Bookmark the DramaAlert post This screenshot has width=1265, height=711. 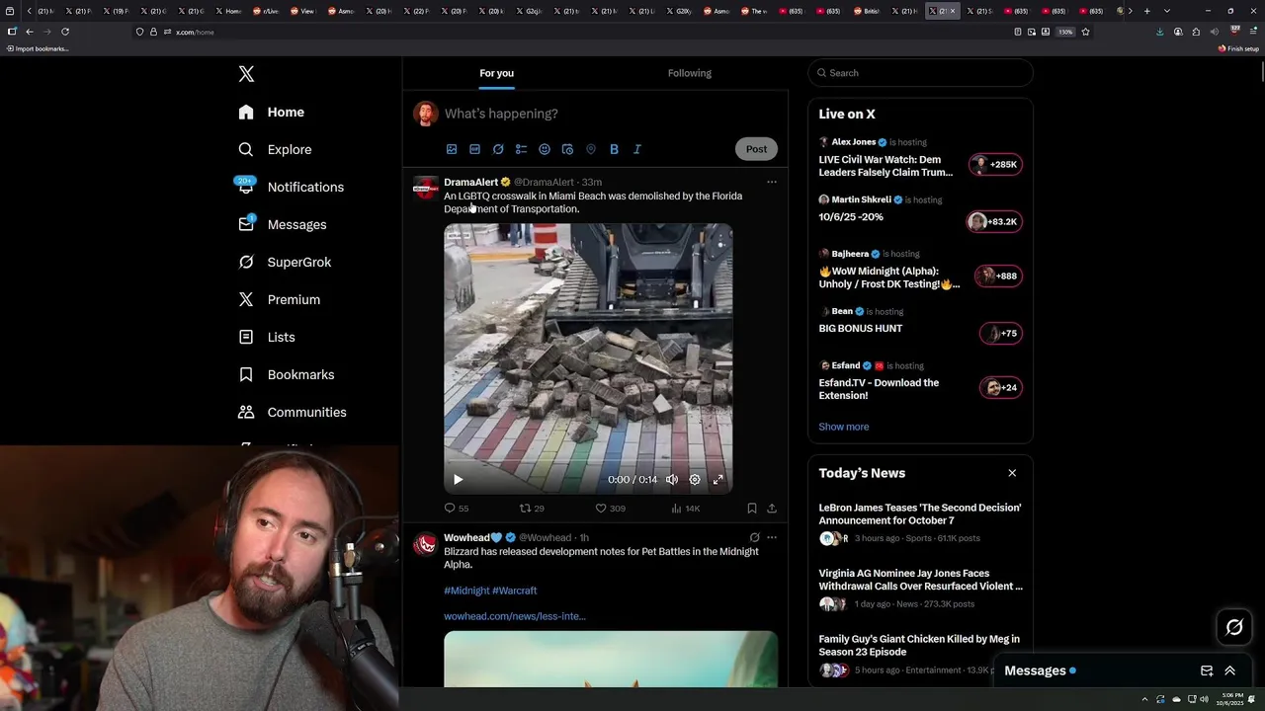pyautogui.click(x=752, y=509)
